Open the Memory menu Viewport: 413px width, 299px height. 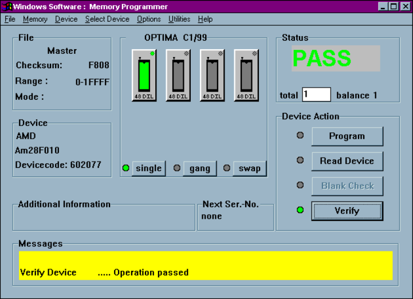(x=35, y=19)
